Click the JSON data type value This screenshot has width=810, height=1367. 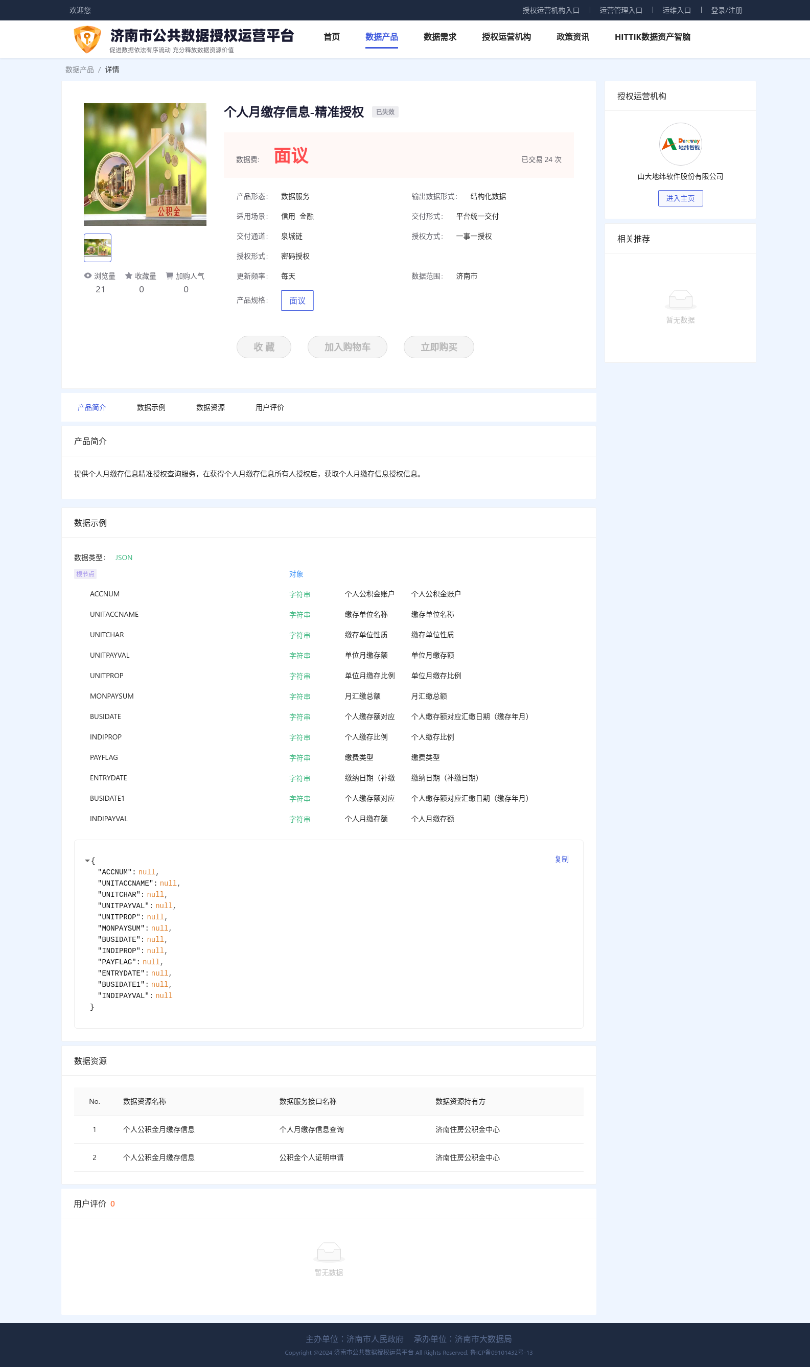[x=124, y=557]
